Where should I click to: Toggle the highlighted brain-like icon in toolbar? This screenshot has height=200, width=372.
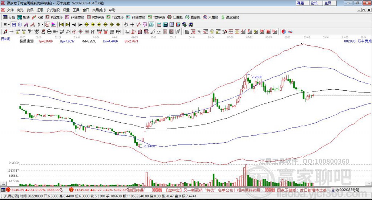point(151,25)
